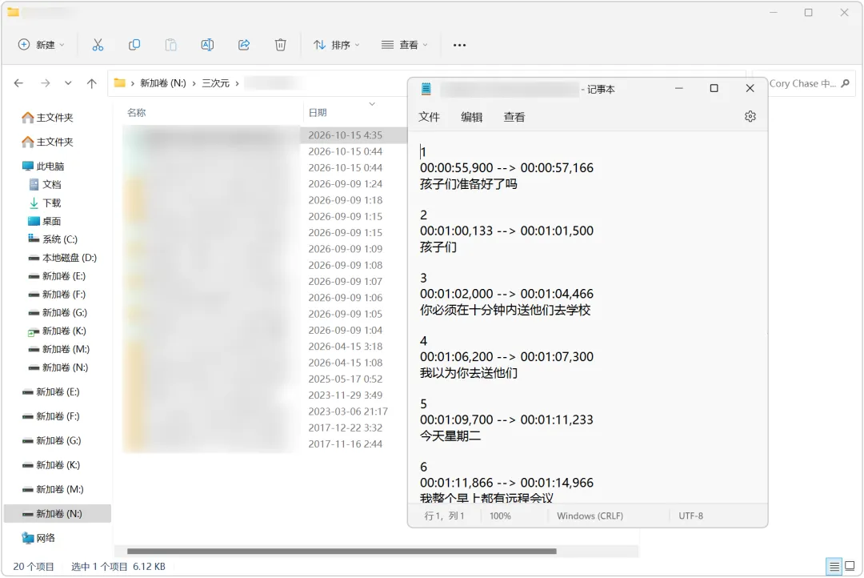Screen dimensions: 864x578
Task: Select file row dated 2026-09-09 1:24
Action: [x=265, y=183]
